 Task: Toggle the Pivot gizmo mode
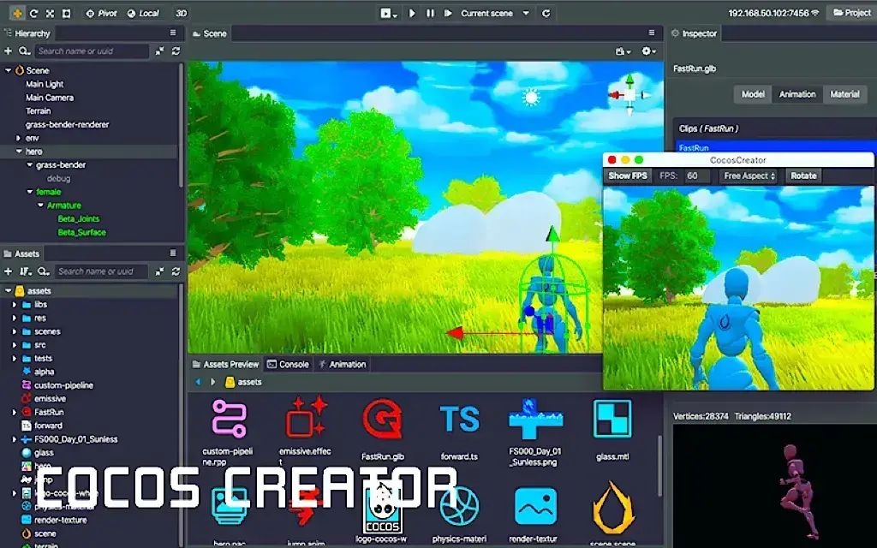[x=101, y=13]
